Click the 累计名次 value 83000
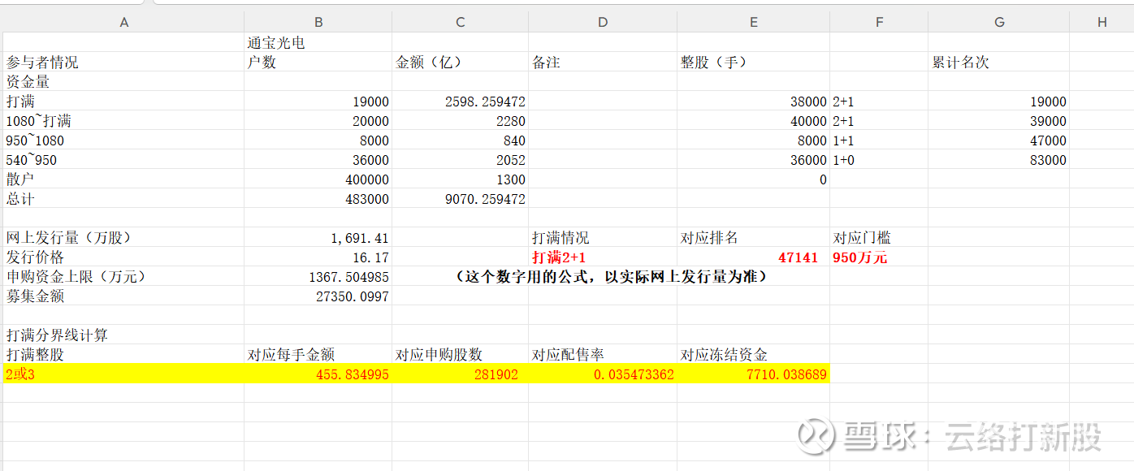The width and height of the screenshot is (1134, 471). (x=999, y=159)
